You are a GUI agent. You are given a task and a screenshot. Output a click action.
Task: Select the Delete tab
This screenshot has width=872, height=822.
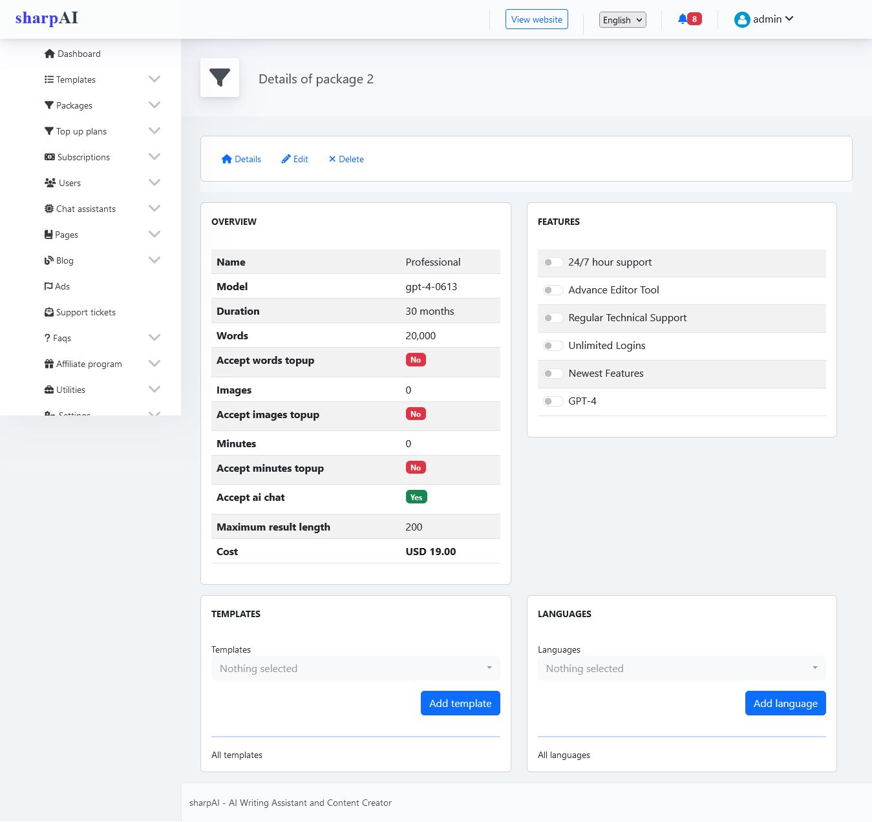pos(346,159)
